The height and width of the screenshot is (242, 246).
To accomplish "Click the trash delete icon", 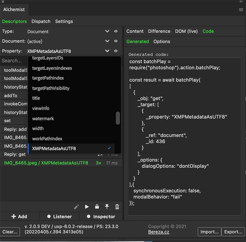I will [117, 207].
